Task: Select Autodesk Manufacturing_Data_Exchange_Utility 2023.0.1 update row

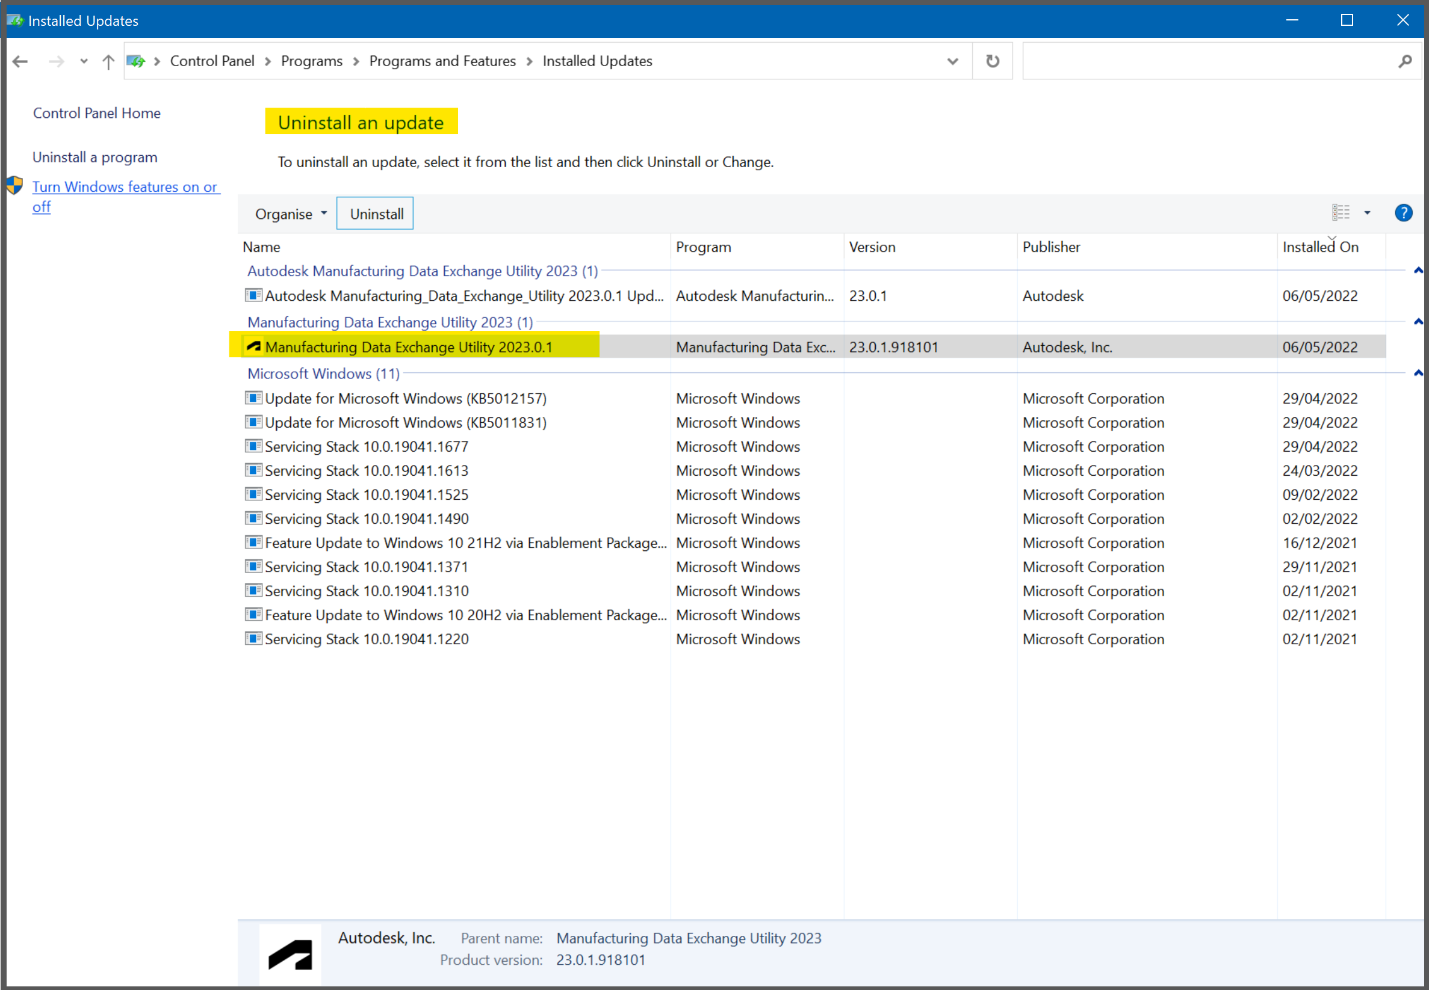Action: (x=813, y=296)
